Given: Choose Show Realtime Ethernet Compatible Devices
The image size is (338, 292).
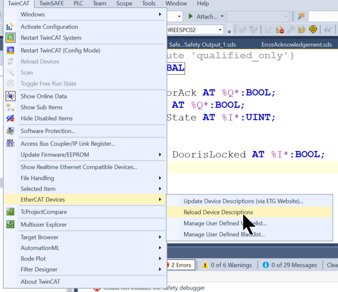Looking at the screenshot, I should pyautogui.click(x=85, y=167).
